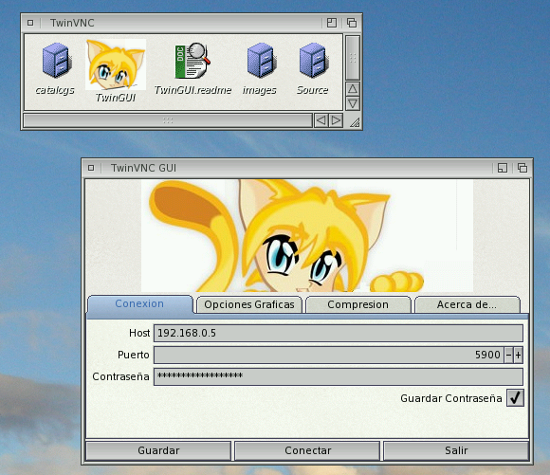This screenshot has width=550, height=475.
Task: Click the cat girl banner image
Action: tap(307, 236)
